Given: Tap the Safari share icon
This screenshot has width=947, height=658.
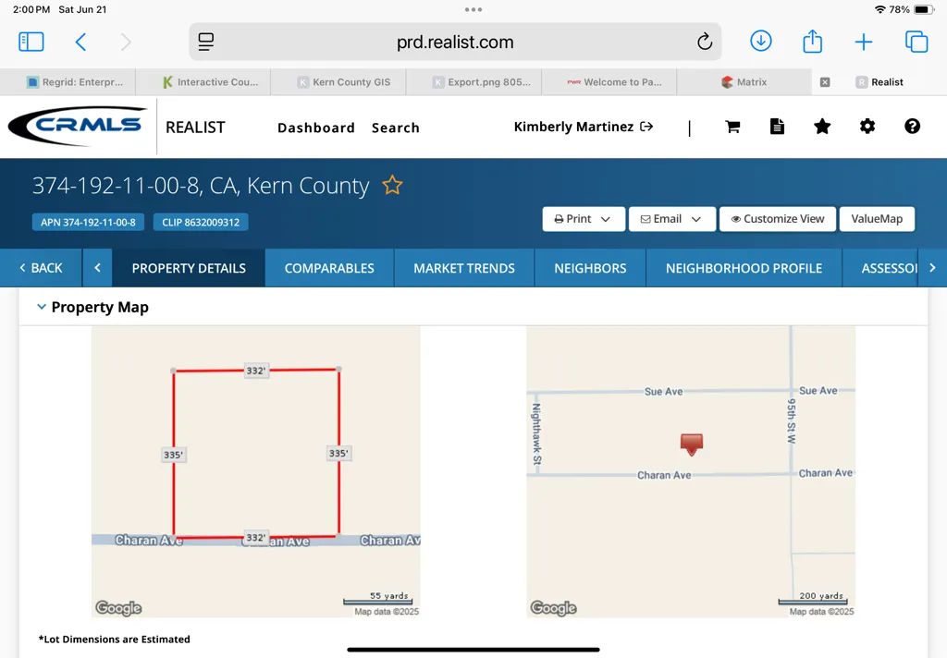Looking at the screenshot, I should (x=812, y=41).
